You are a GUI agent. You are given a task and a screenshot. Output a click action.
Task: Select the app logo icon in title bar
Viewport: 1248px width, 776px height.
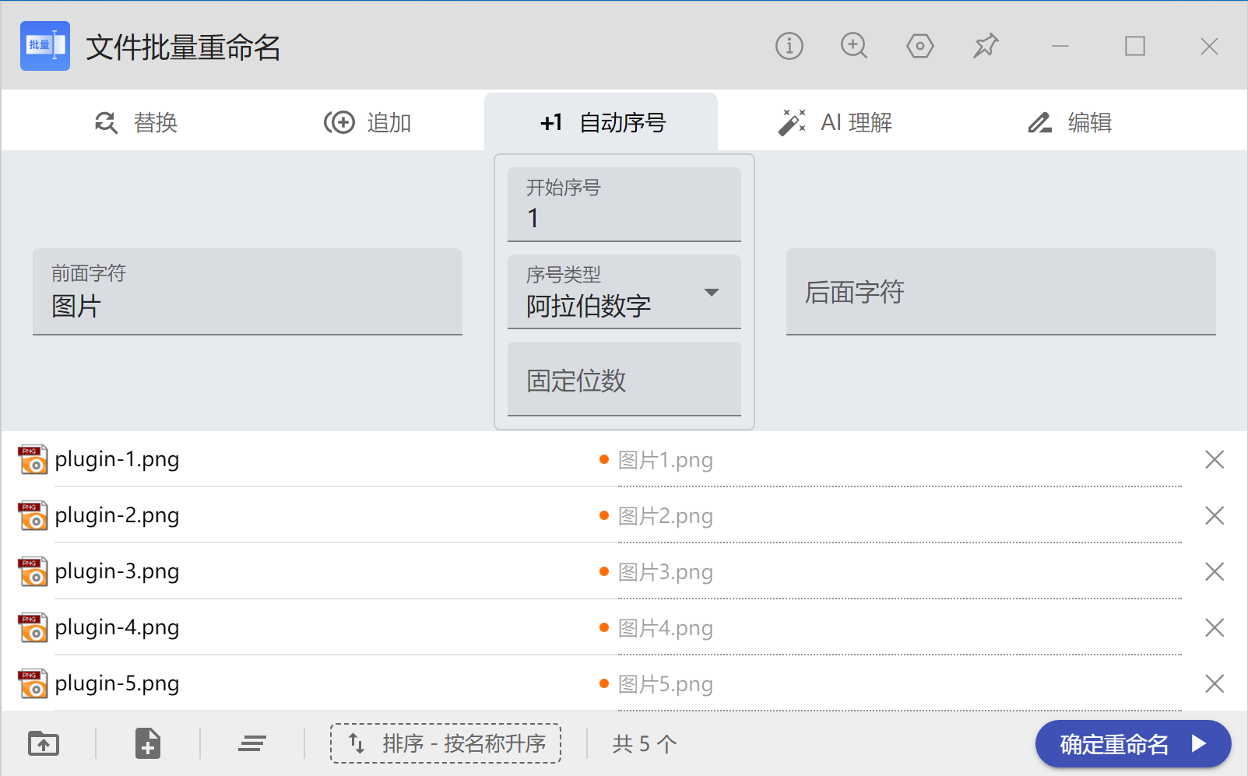pos(44,46)
